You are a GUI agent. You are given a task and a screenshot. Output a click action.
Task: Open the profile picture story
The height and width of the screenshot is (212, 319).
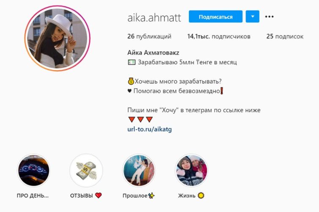(57, 38)
